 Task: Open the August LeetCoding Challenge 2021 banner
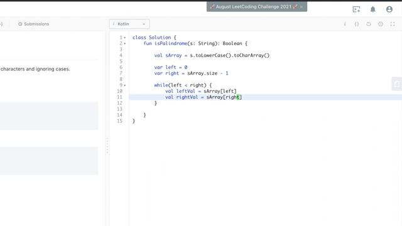(254, 7)
